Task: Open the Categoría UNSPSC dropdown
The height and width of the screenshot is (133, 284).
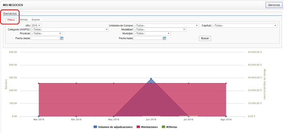Action: [70, 30]
